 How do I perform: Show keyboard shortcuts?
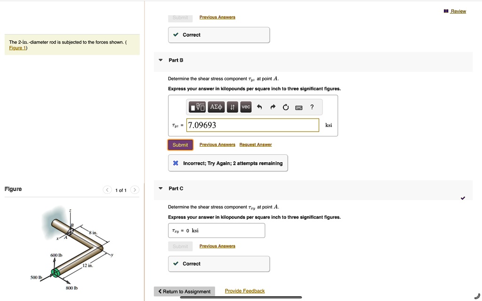[298, 108]
